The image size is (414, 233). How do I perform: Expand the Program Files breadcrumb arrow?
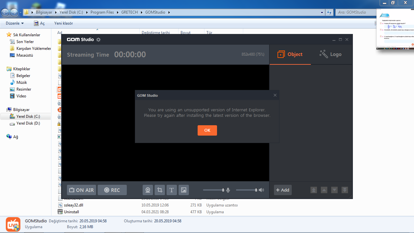tap(117, 12)
